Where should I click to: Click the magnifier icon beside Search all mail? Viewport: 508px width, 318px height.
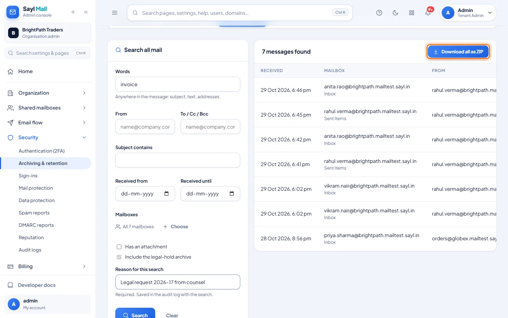tap(119, 50)
